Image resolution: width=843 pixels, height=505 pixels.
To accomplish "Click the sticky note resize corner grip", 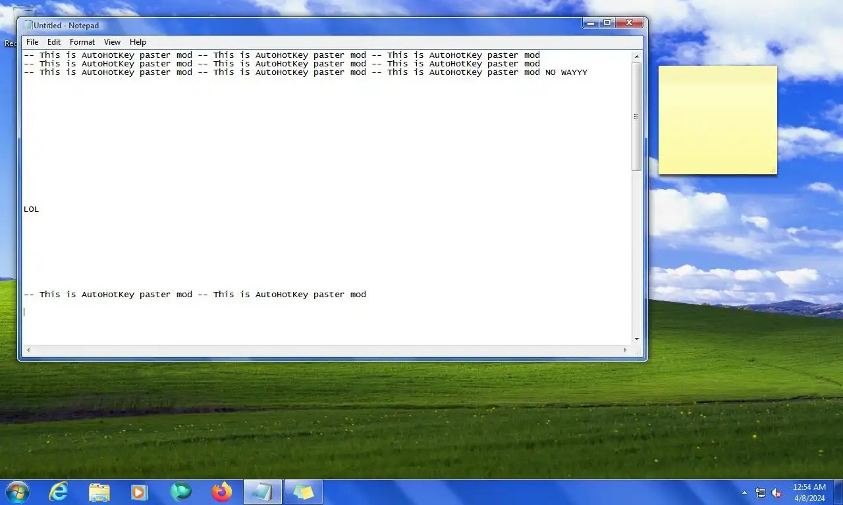I will tap(773, 171).
